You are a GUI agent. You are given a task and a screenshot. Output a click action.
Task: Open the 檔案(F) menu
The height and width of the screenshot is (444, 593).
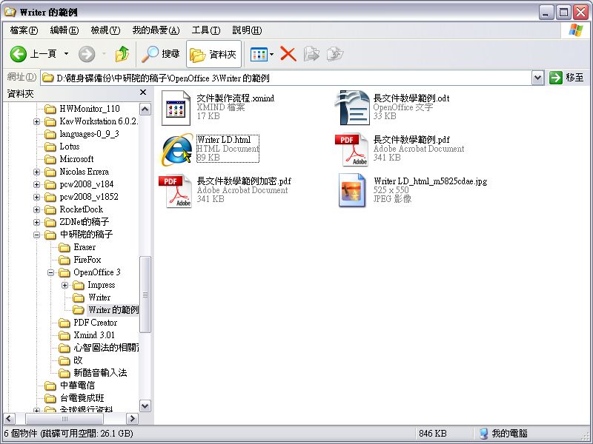click(x=24, y=30)
